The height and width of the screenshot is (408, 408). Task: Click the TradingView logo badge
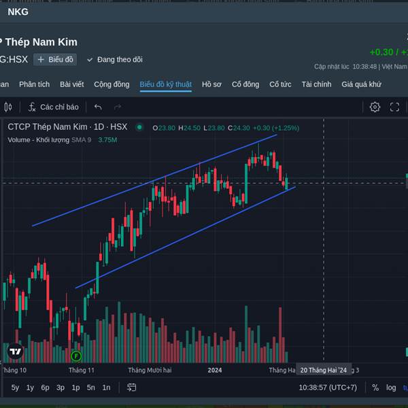15,352
